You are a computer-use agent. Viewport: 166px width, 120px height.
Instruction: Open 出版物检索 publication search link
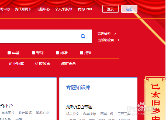click(x=106, y=40)
